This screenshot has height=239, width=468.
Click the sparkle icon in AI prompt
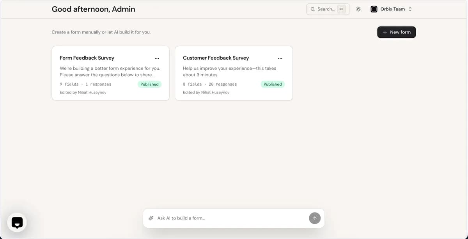pyautogui.click(x=151, y=218)
